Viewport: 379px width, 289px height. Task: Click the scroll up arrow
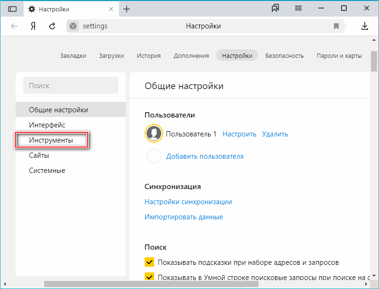374,40
